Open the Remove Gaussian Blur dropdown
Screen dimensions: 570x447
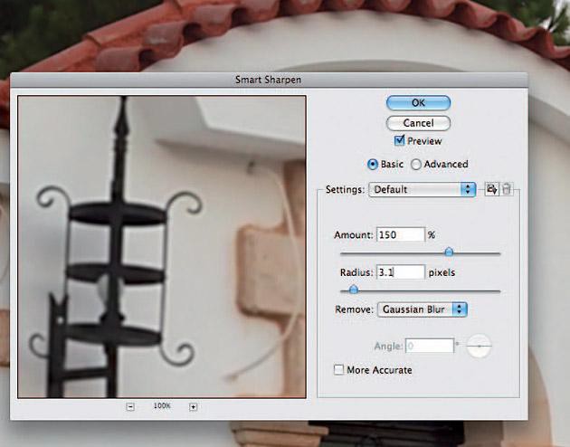tap(422, 309)
